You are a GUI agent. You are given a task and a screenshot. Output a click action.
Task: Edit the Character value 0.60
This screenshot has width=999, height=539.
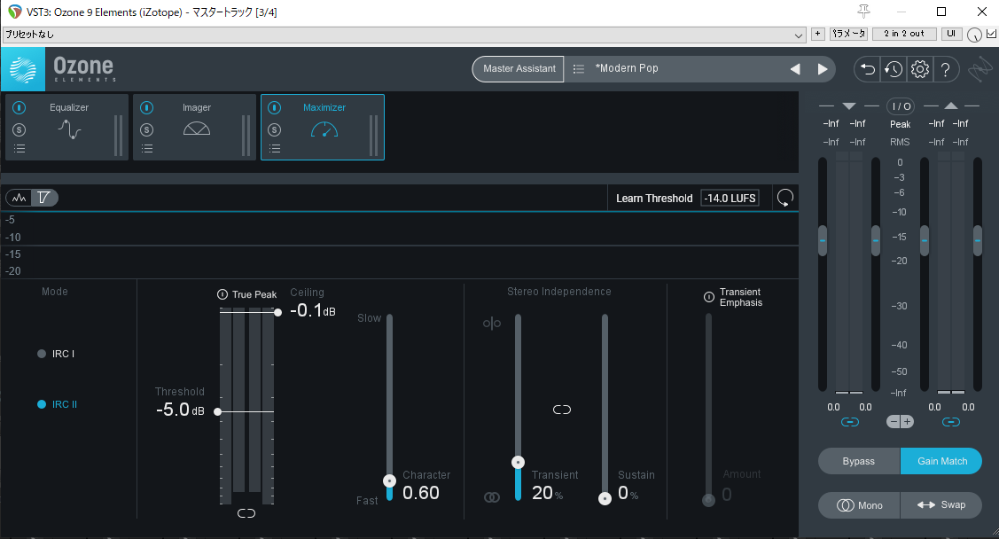(x=420, y=493)
